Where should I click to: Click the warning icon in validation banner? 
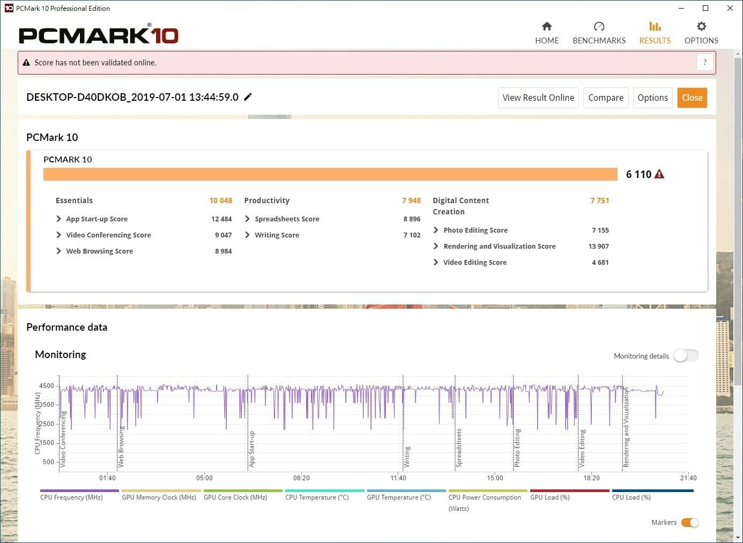26,63
